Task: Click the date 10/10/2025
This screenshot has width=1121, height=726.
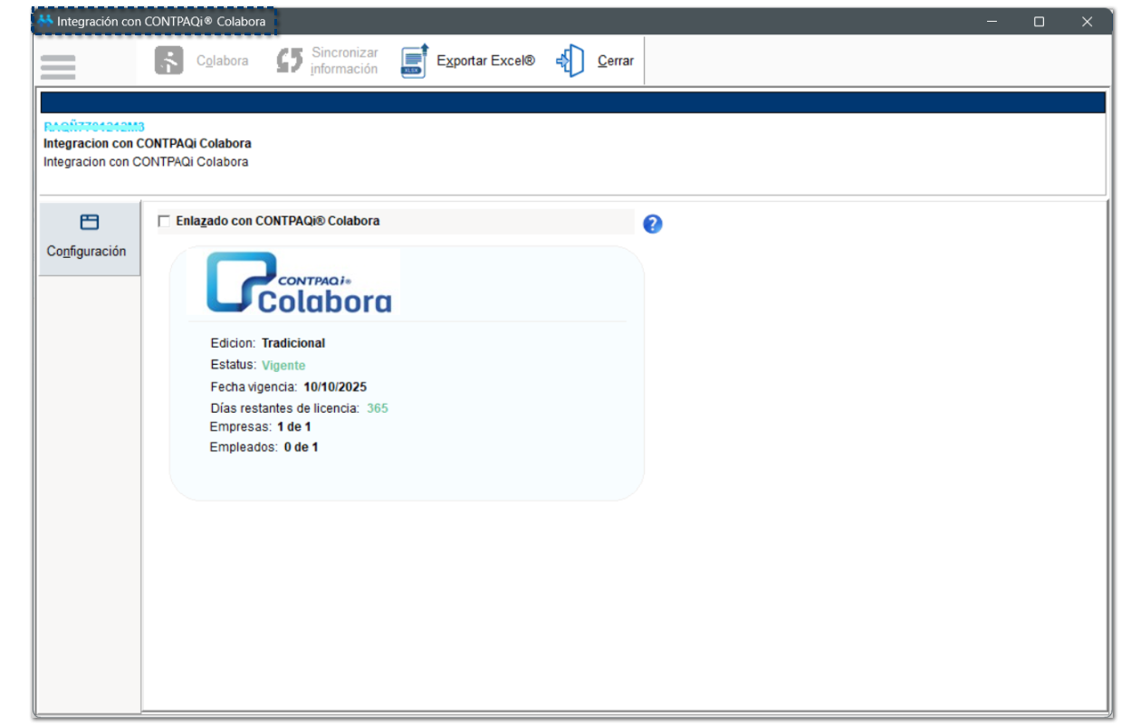Action: click(335, 387)
